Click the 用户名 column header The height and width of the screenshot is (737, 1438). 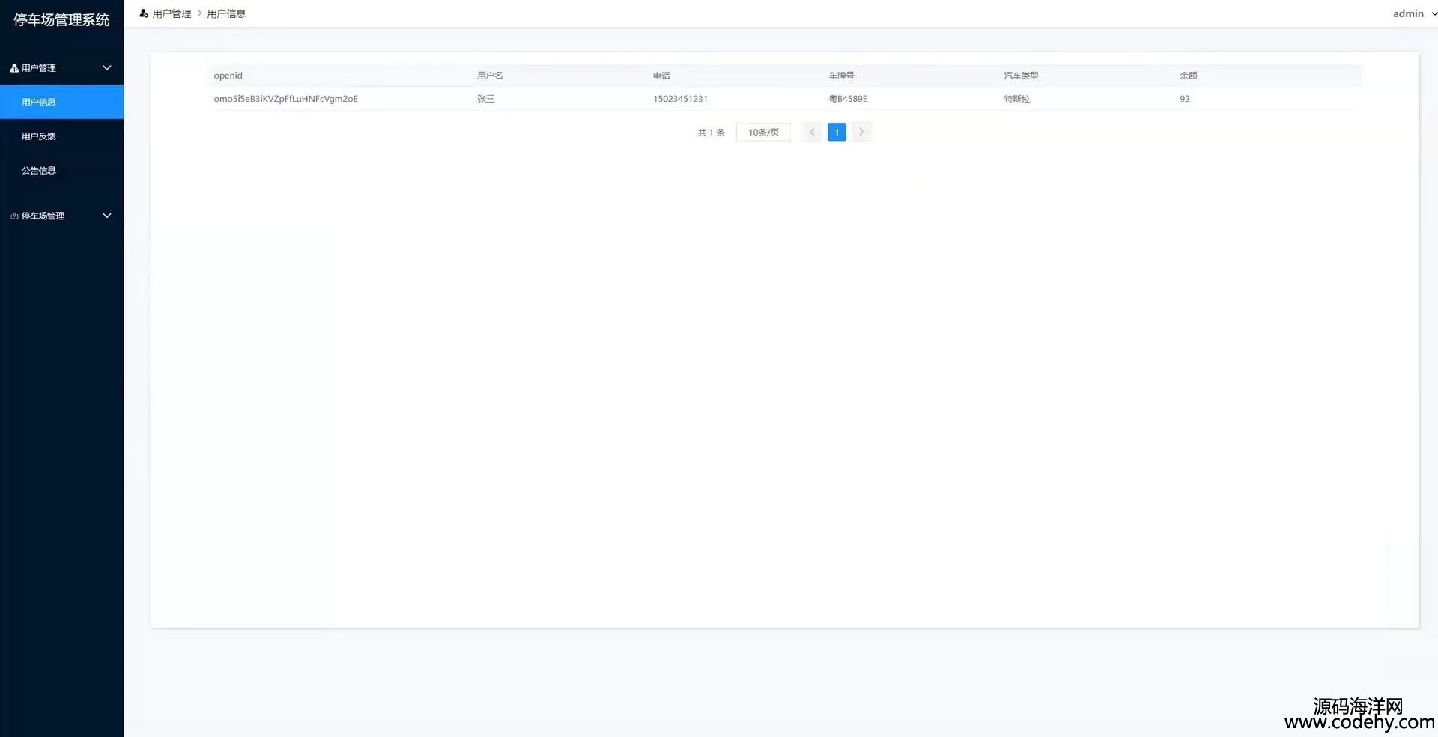coord(490,76)
